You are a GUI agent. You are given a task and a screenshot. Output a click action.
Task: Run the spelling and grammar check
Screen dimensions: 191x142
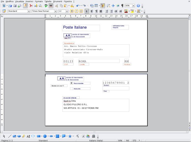46,6
